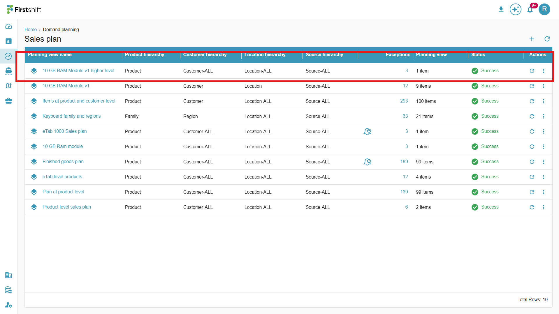Click the layers icon for Plan at product level
The width and height of the screenshot is (559, 314).
coord(34,192)
